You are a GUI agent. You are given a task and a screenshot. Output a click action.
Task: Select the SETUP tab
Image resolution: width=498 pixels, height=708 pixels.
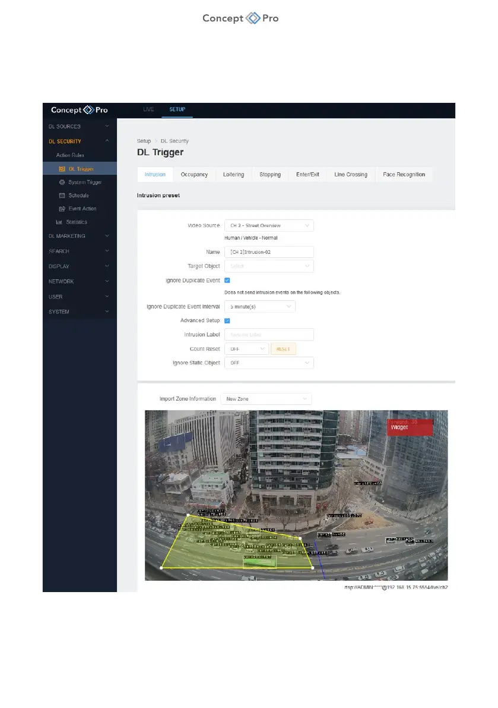[177, 110]
